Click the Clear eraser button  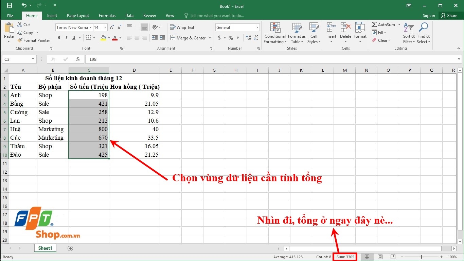pos(381,40)
